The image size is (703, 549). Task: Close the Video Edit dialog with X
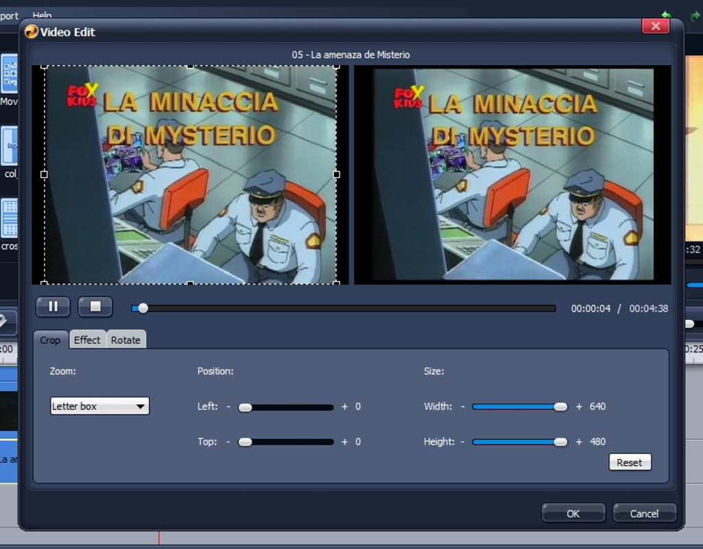pyautogui.click(x=656, y=26)
